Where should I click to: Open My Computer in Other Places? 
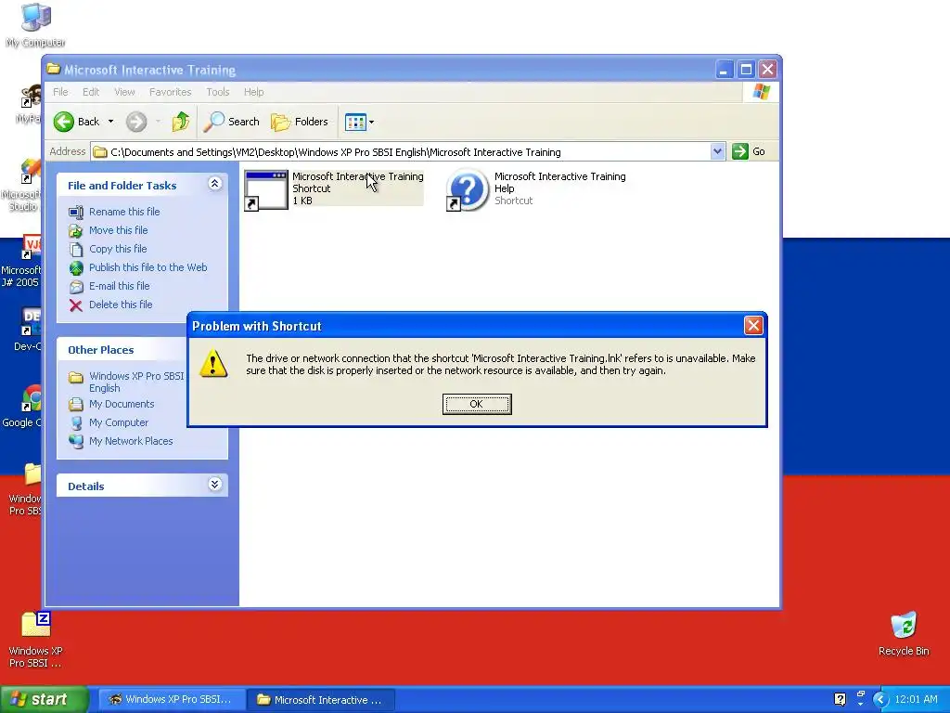(118, 422)
